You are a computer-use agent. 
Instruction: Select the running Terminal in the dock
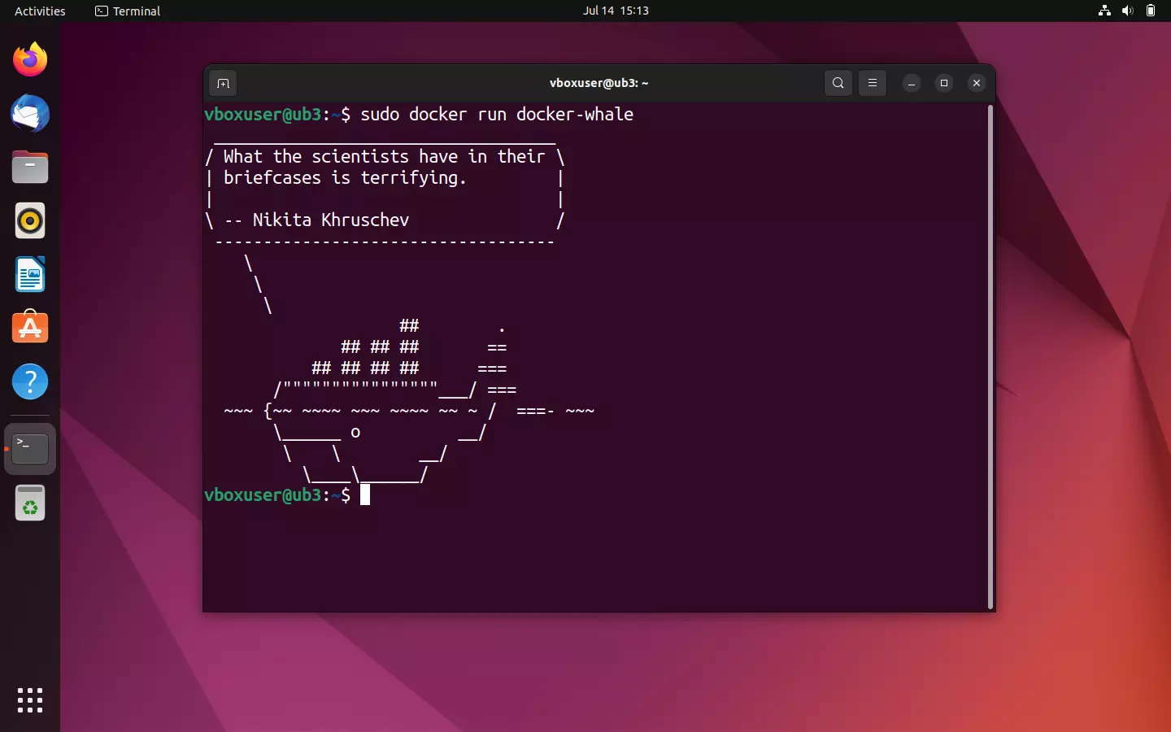click(x=29, y=449)
